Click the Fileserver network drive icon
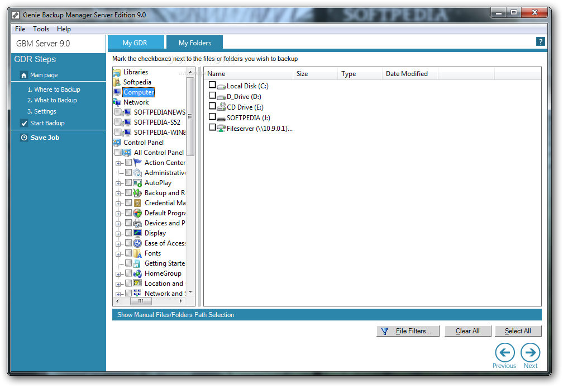 point(221,129)
